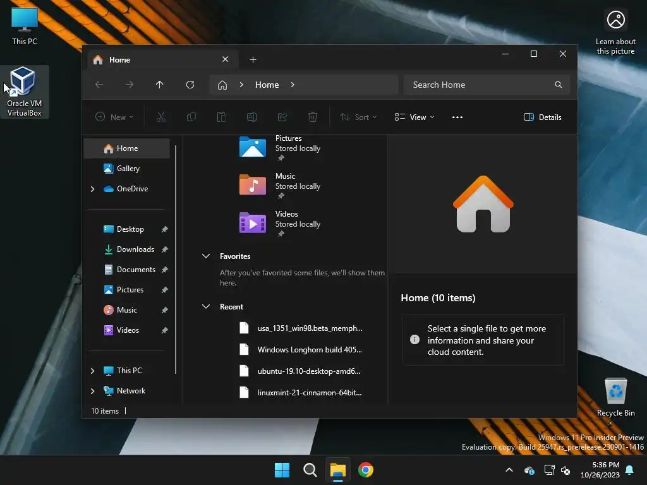The width and height of the screenshot is (647, 485).
Task: Open taskbar Search
Action: [310, 470]
